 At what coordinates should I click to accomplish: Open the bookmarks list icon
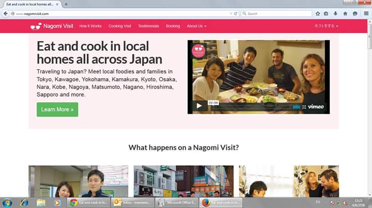326,14
